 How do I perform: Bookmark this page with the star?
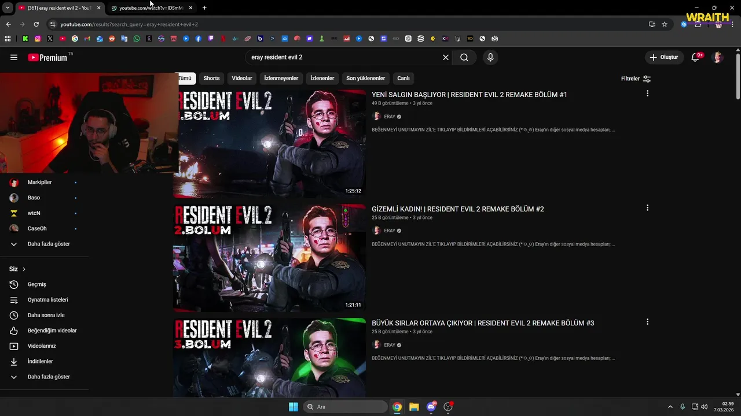(665, 24)
